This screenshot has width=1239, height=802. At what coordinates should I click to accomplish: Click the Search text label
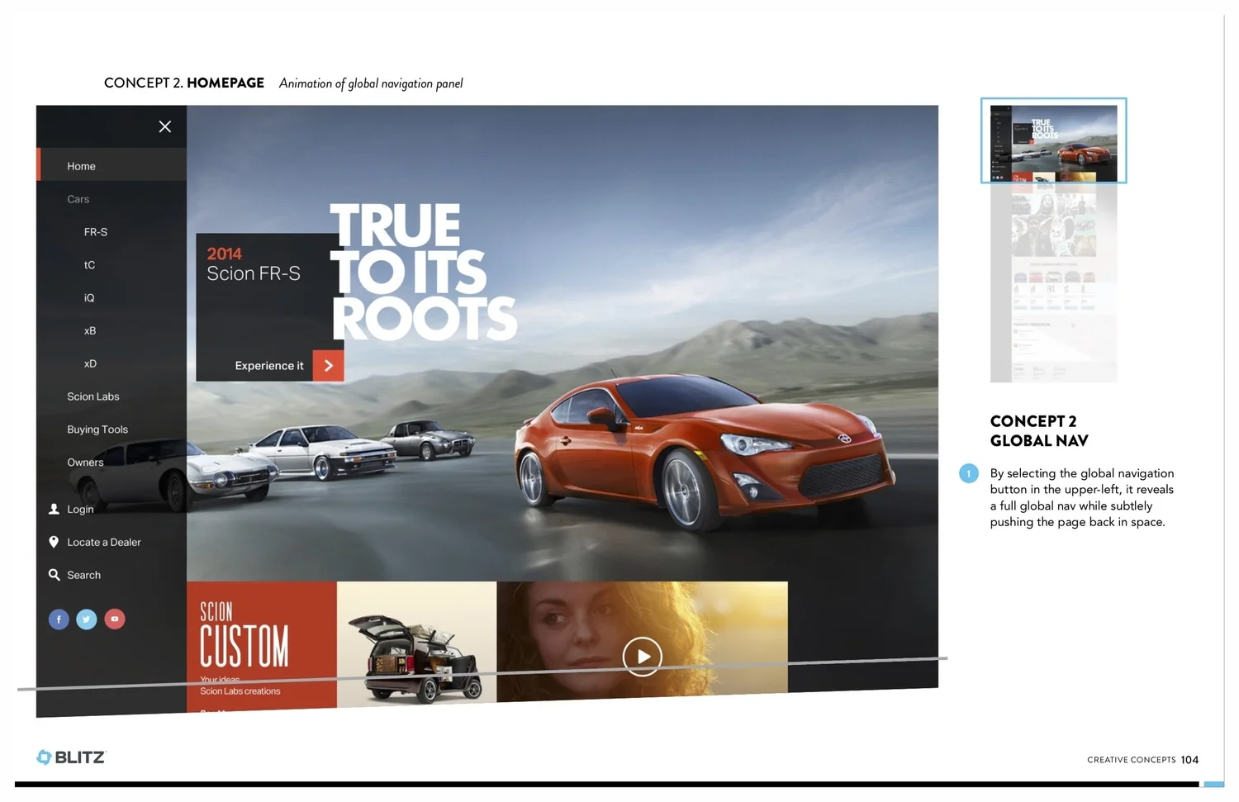[x=83, y=576]
